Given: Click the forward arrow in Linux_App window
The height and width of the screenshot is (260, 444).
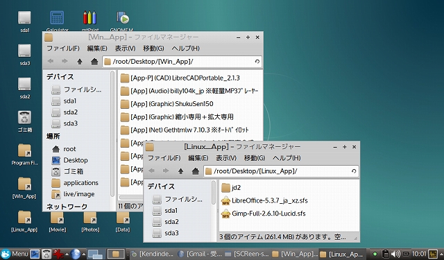Looking at the screenshot, I should point(166,171).
